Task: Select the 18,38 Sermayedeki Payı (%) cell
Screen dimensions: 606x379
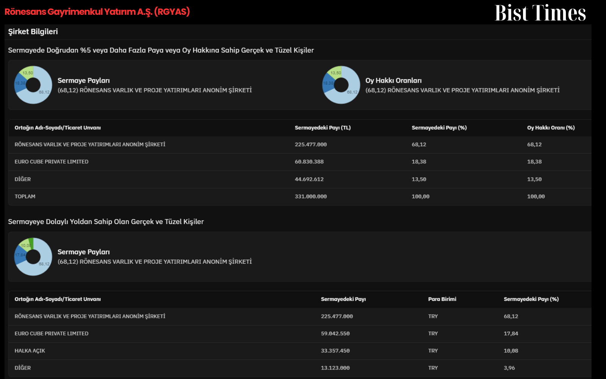Action: 419,161
